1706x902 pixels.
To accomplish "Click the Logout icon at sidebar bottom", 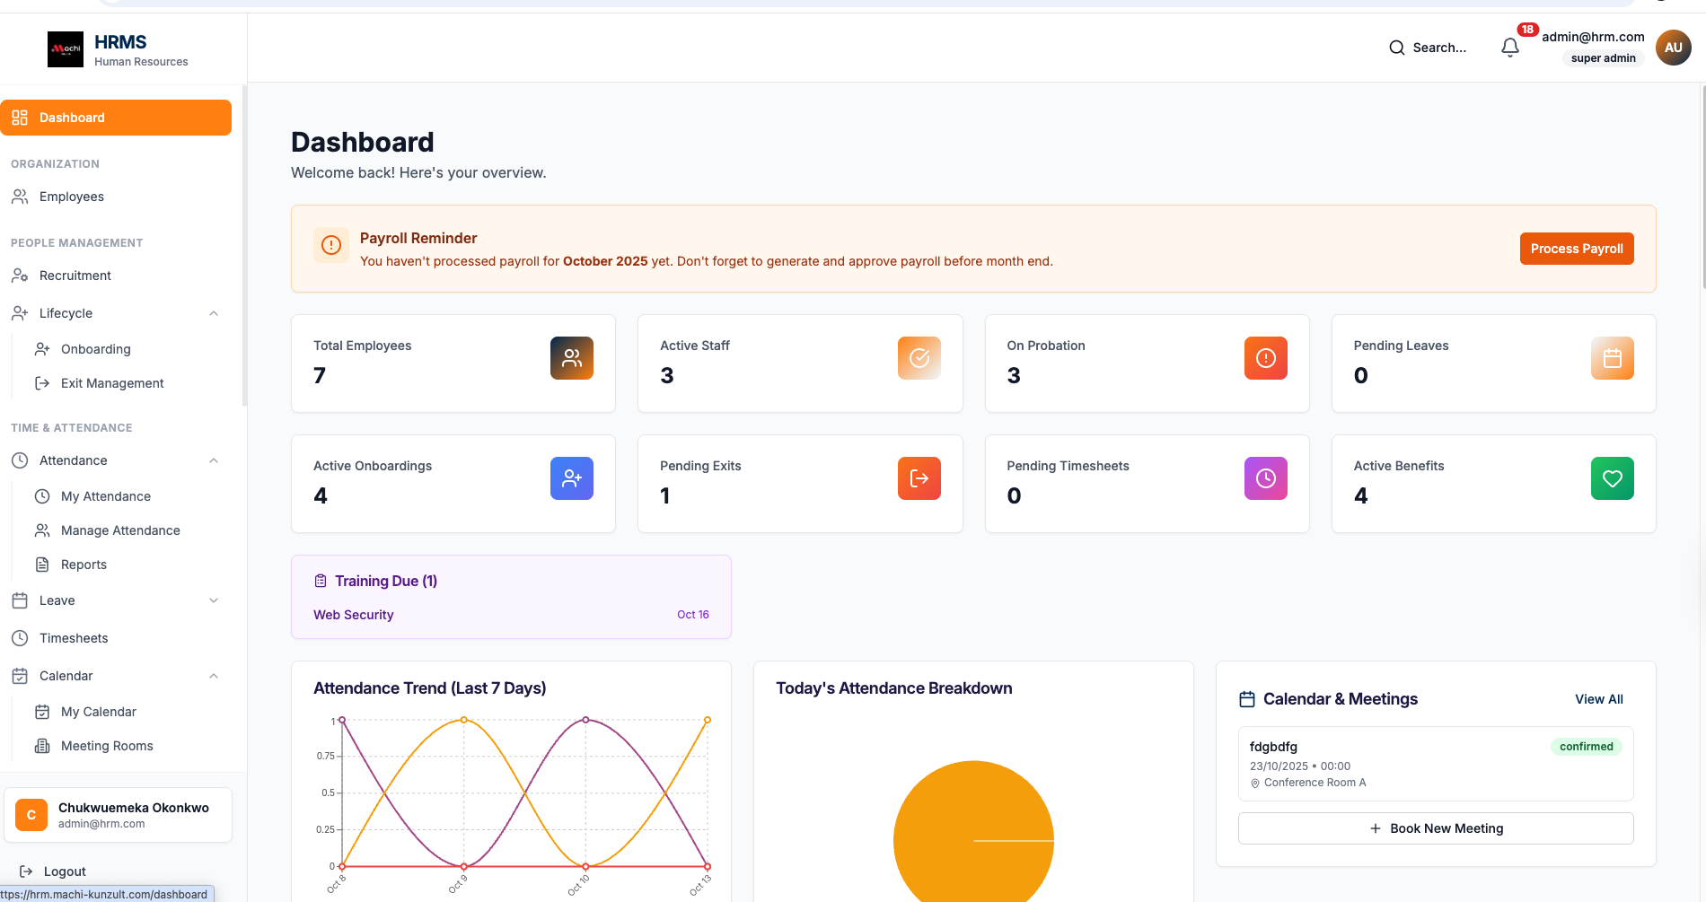I will [x=26, y=871].
